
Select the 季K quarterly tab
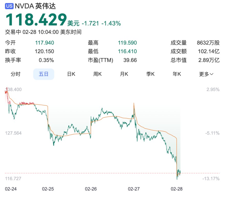(150, 74)
